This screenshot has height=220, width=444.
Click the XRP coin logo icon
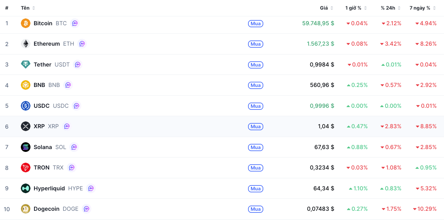pos(26,126)
